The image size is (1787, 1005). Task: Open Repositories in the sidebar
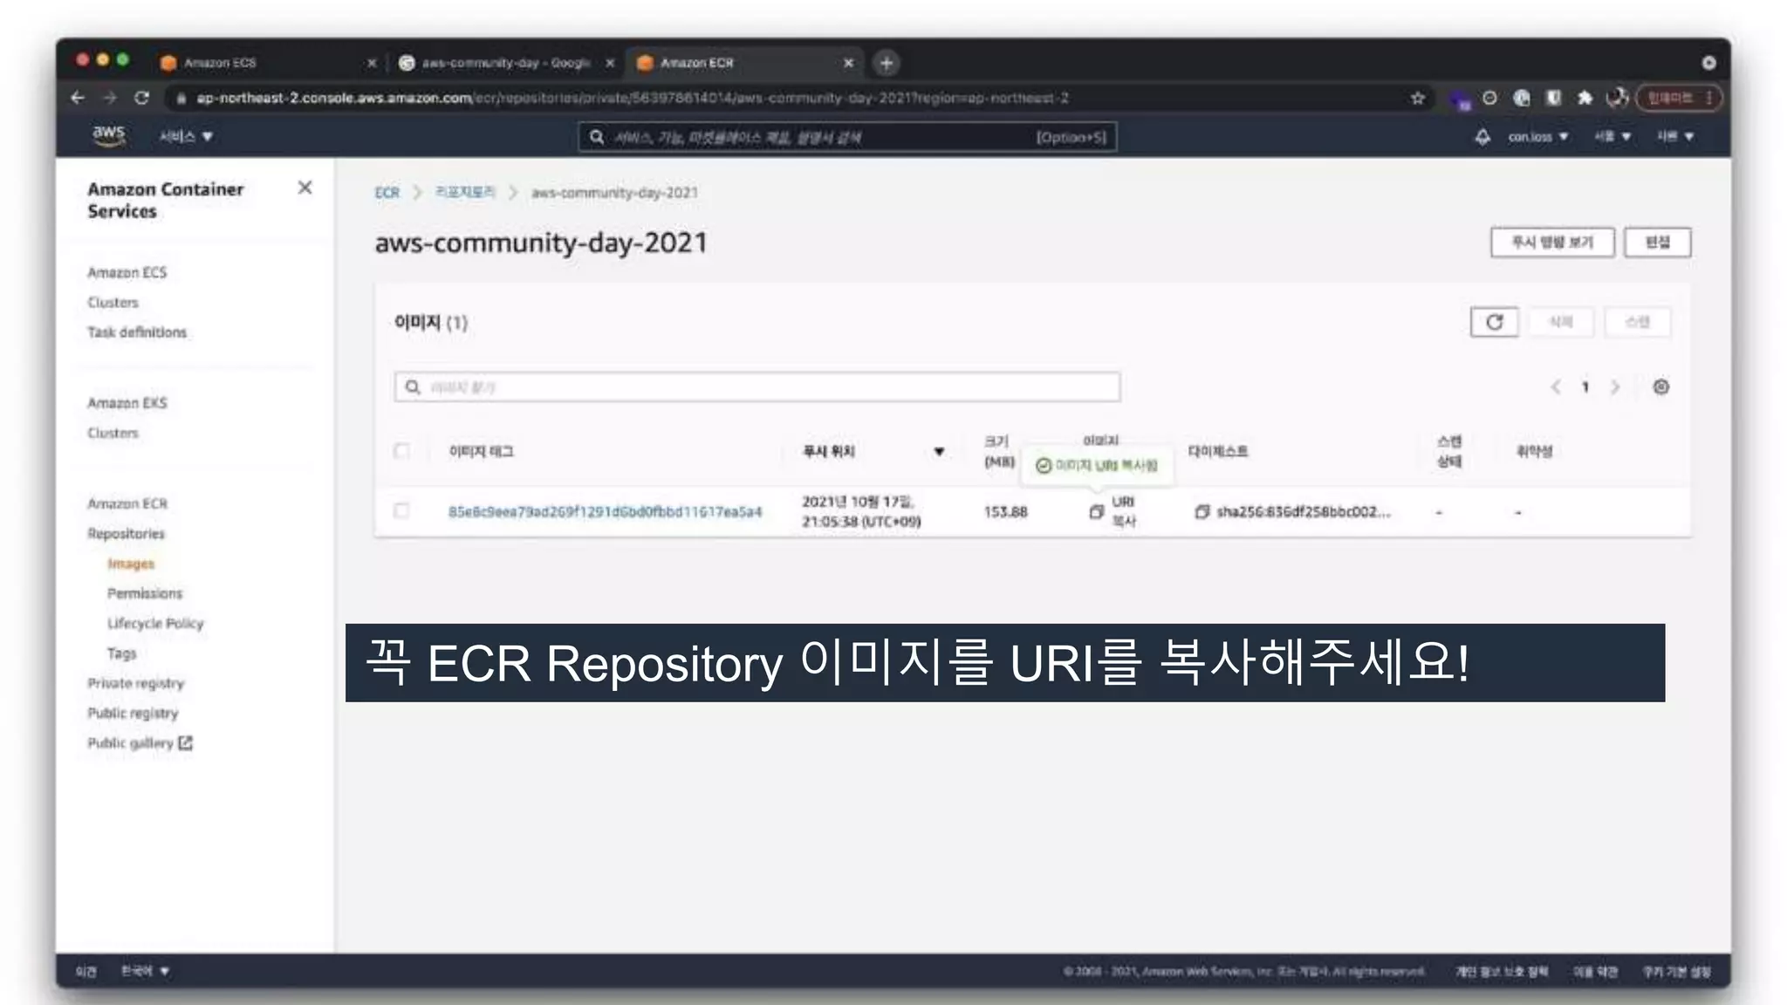pyautogui.click(x=126, y=534)
